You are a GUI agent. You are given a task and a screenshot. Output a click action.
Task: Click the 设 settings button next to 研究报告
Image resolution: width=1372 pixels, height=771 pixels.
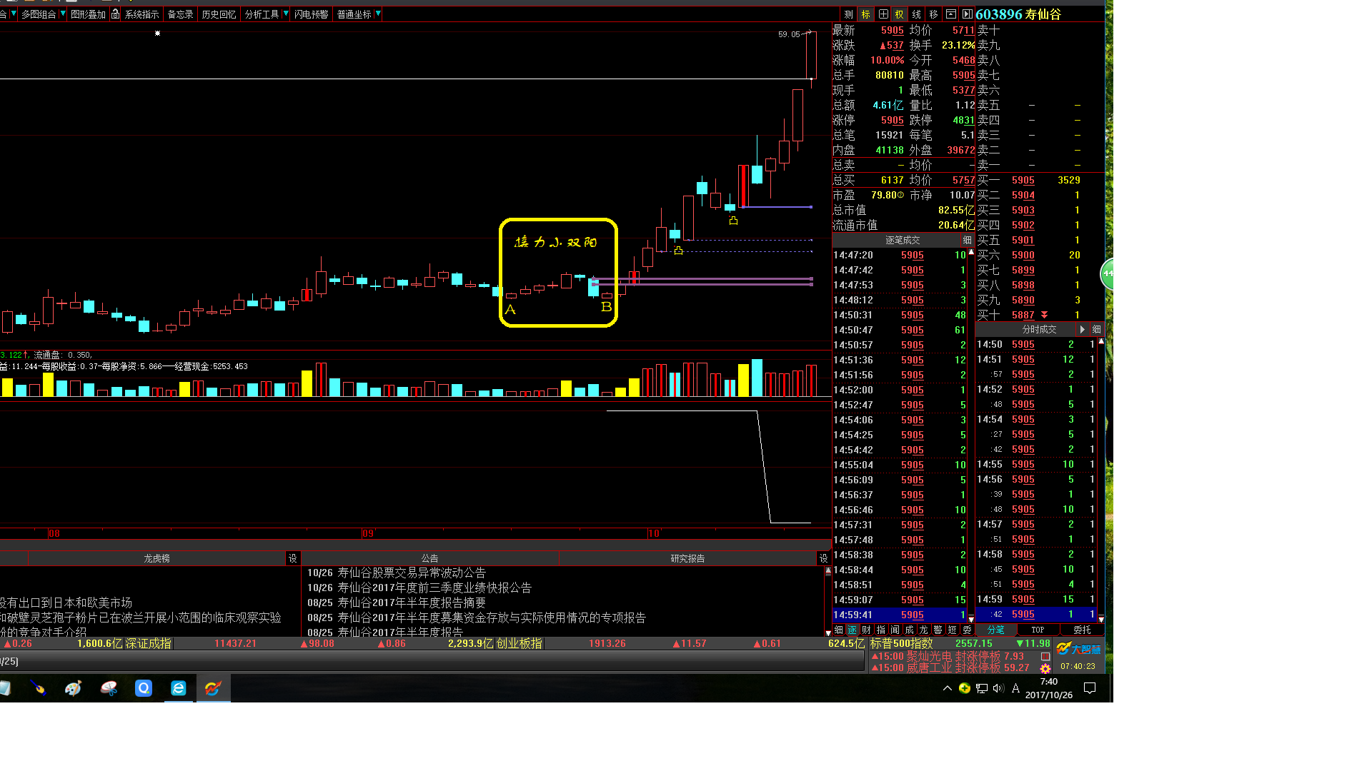[x=823, y=558]
